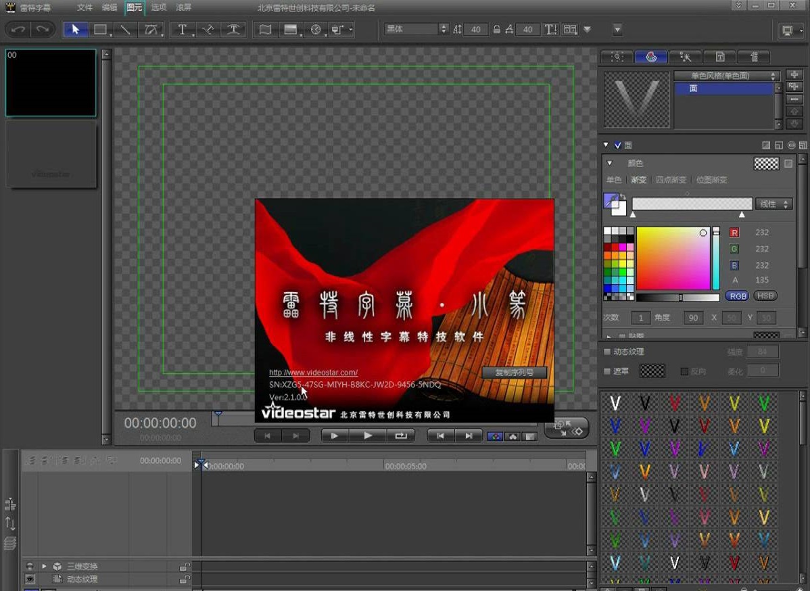This screenshot has width=810, height=591.
Task: Click the font height field showing 40
Action: click(x=476, y=30)
